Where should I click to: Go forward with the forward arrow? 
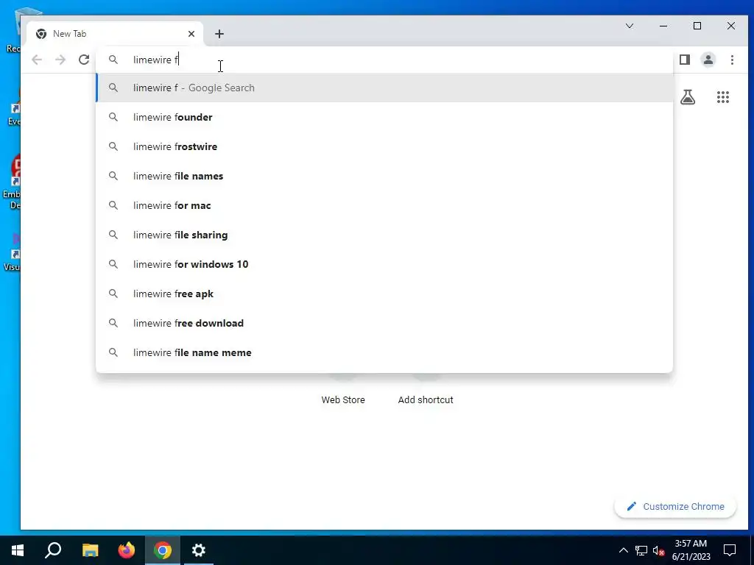pyautogui.click(x=60, y=60)
